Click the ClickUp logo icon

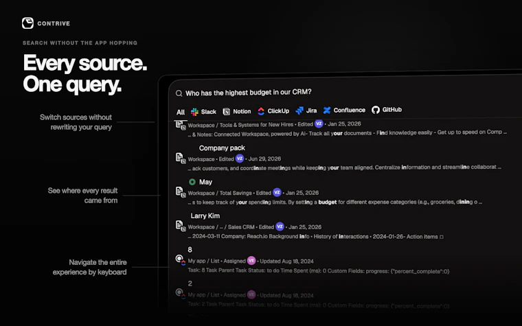(261, 111)
